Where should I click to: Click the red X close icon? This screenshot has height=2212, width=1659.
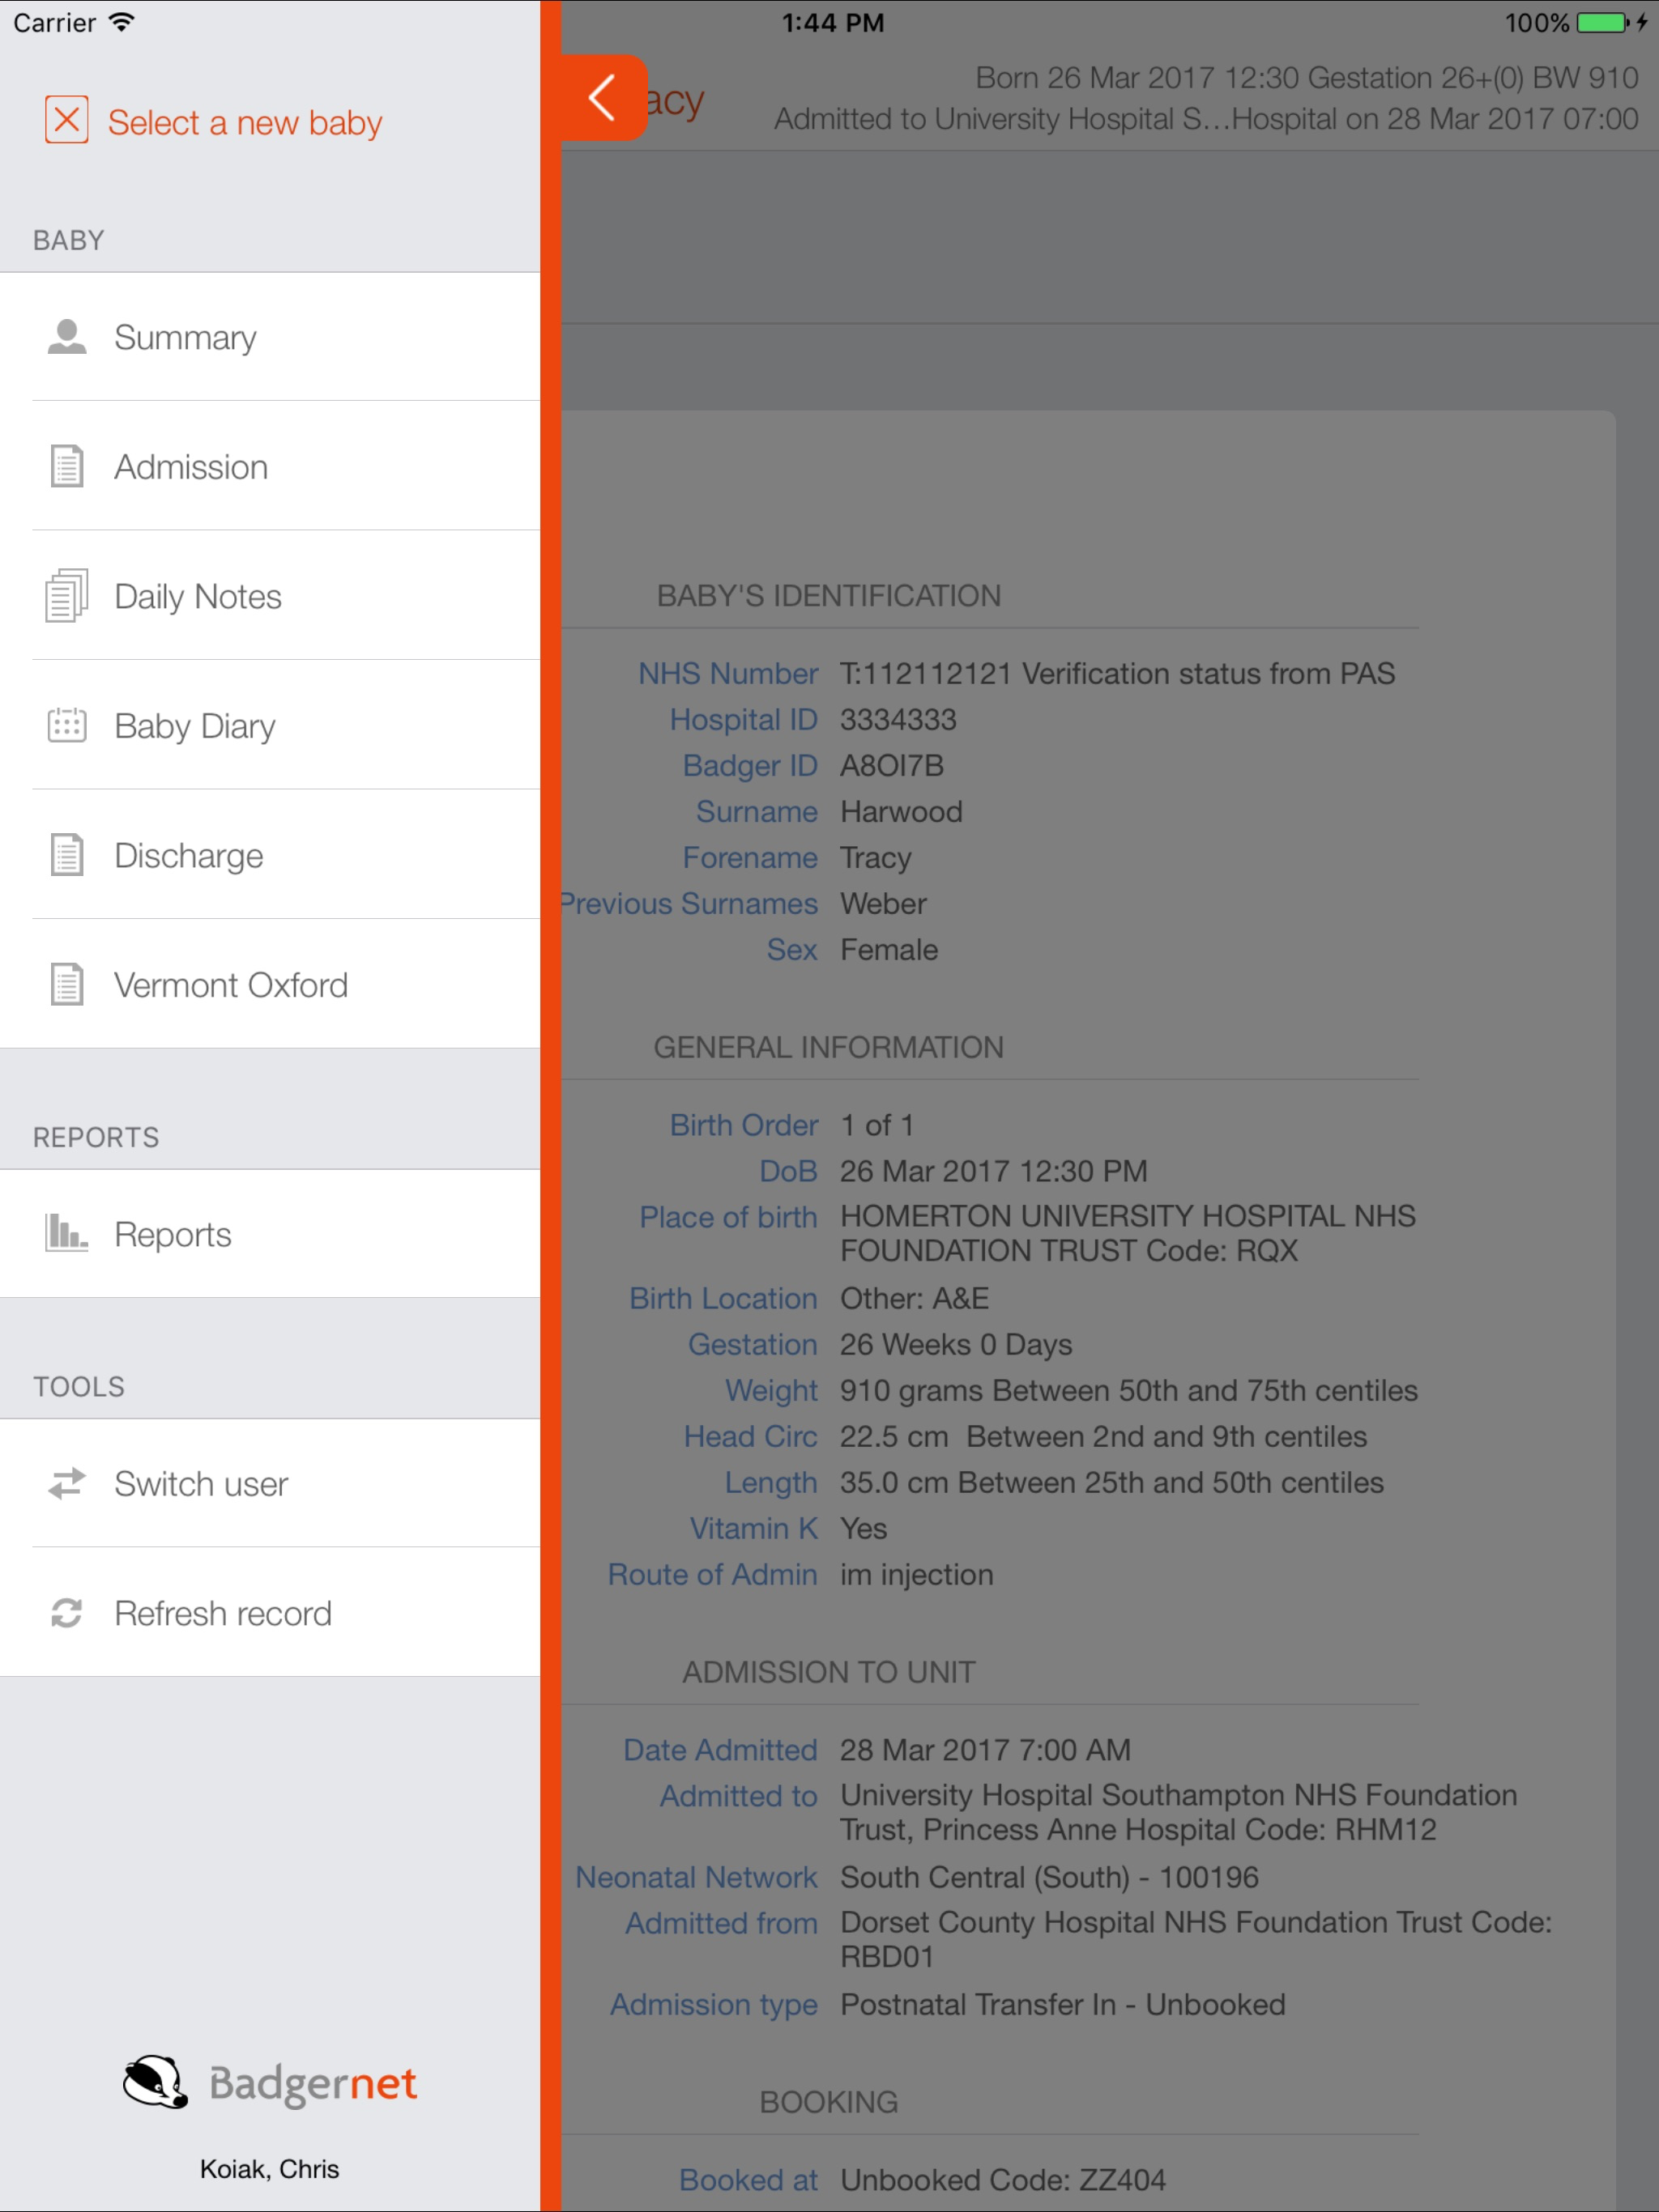[66, 120]
